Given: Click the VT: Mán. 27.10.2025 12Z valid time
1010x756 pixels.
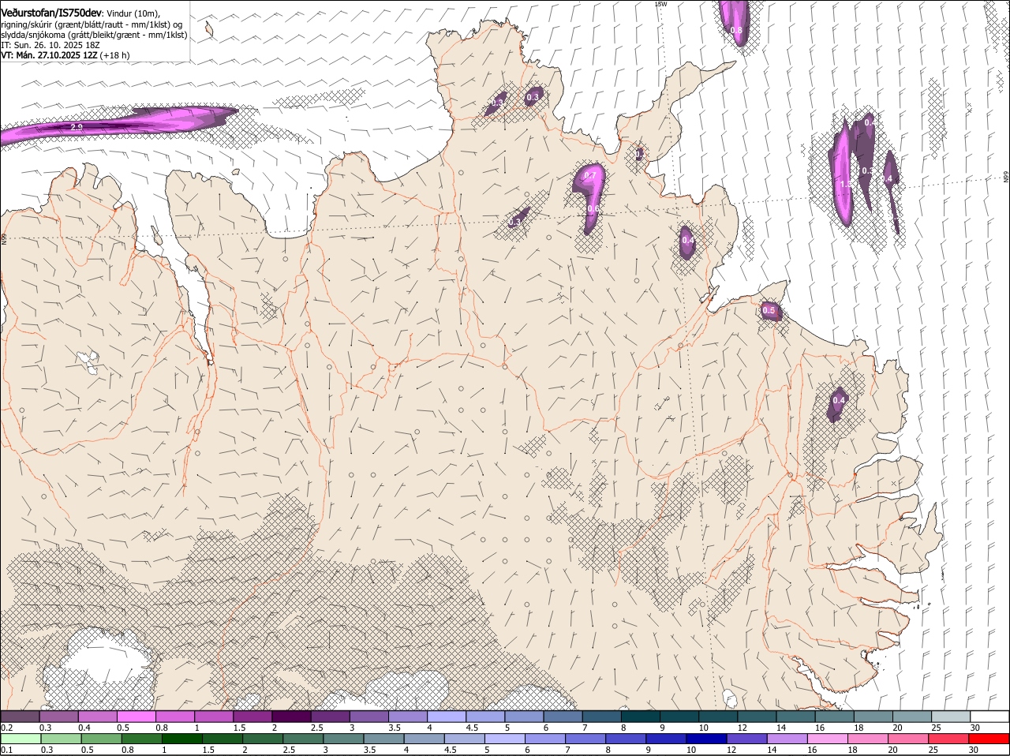Looking at the screenshot, I should click(x=48, y=56).
